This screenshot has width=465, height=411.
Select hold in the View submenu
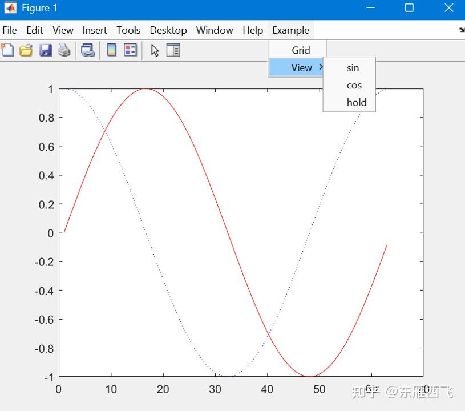click(357, 102)
